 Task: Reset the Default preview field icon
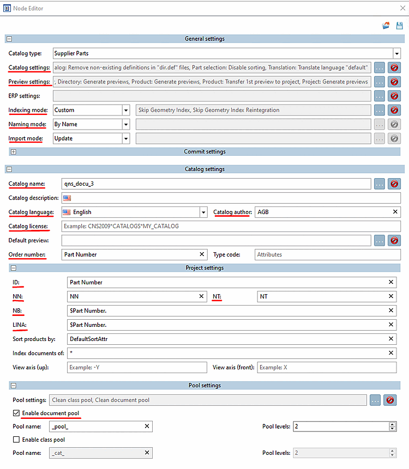point(394,240)
